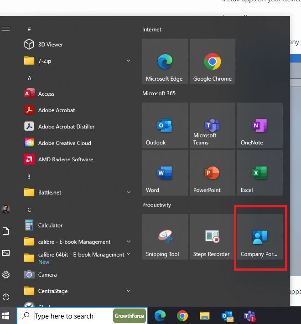This screenshot has height=324, width=301.
Task: Open the Calculator app
Action: click(78, 225)
